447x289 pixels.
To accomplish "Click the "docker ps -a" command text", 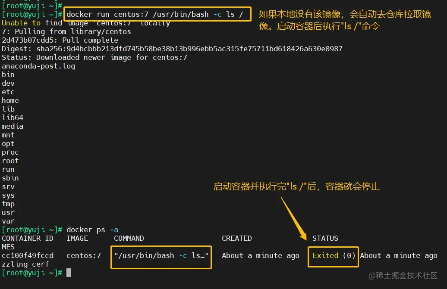I will point(92,230).
